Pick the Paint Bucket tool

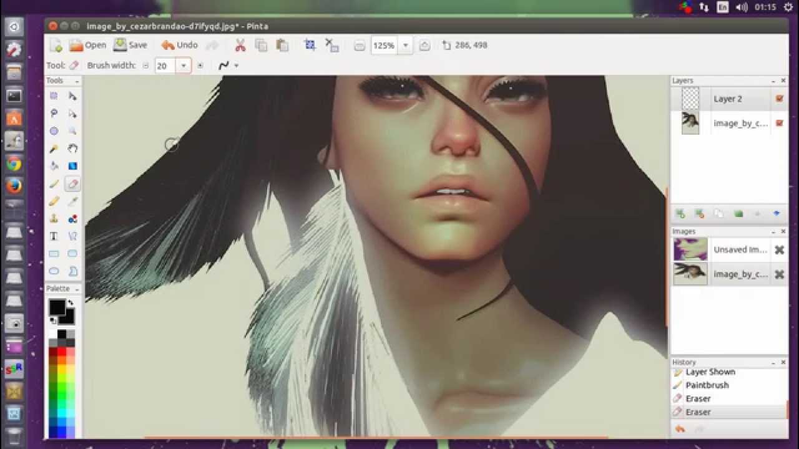(54, 166)
